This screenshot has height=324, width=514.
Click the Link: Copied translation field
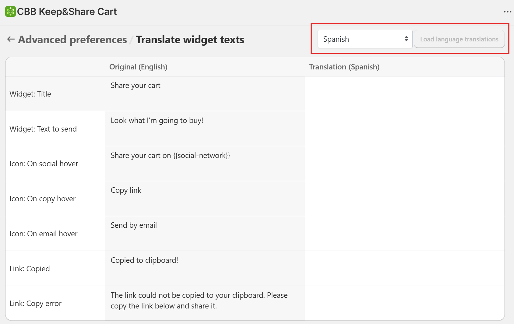point(404,268)
